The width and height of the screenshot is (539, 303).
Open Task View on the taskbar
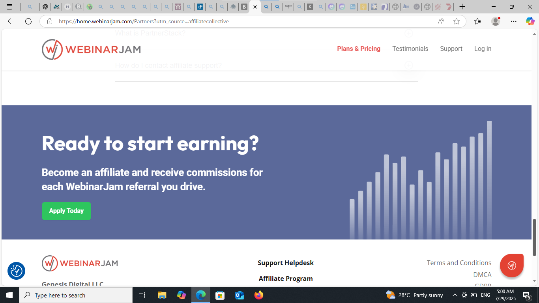(x=142, y=295)
